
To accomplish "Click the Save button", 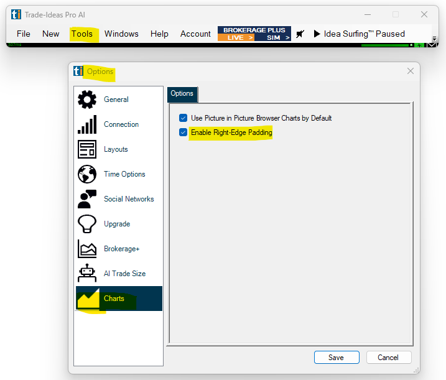I will click(x=336, y=358).
